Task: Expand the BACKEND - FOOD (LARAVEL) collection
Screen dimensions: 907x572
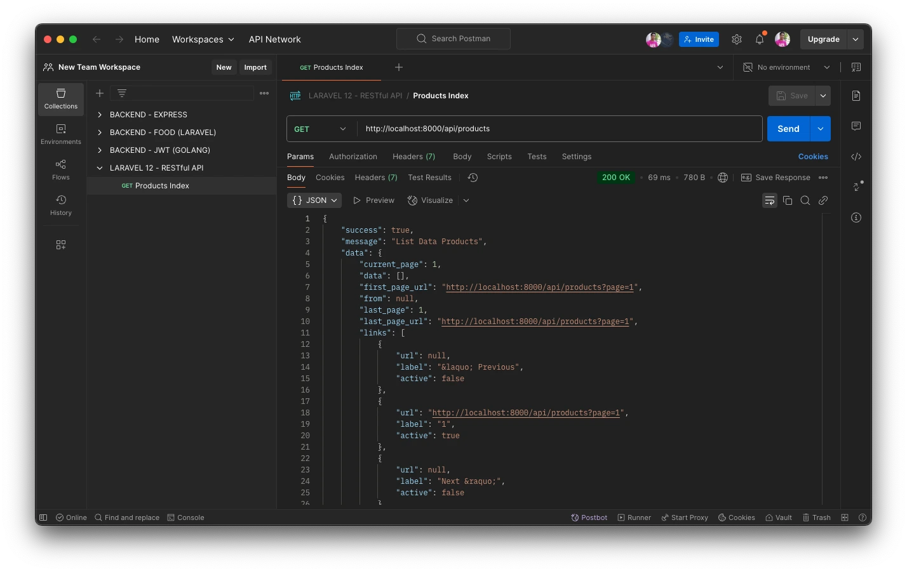Action: click(100, 133)
